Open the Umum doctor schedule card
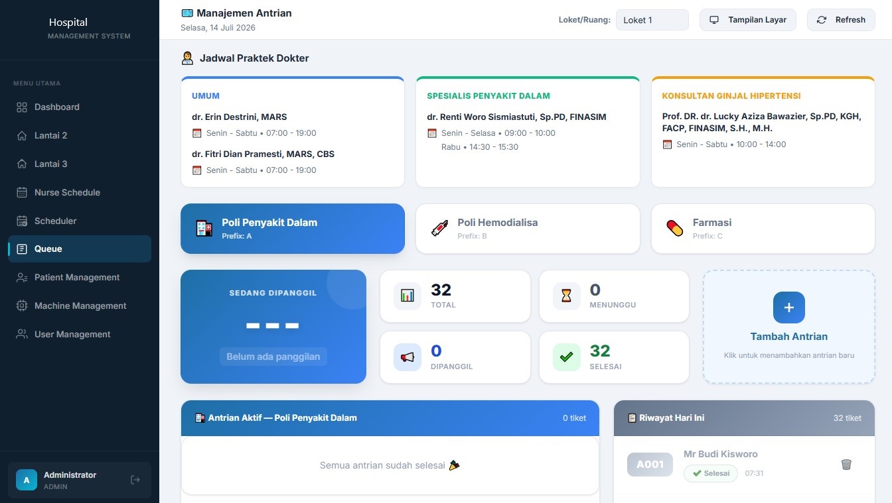This screenshot has width=892, height=503. (x=293, y=132)
